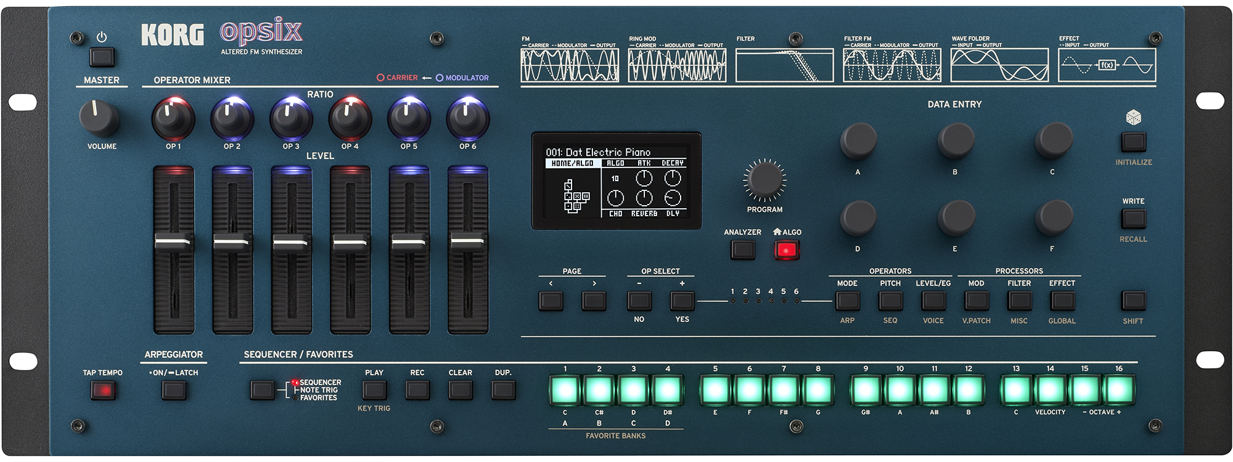This screenshot has height=462, width=1233.
Task: Click the OP 6 level fader
Action: pos(468,241)
